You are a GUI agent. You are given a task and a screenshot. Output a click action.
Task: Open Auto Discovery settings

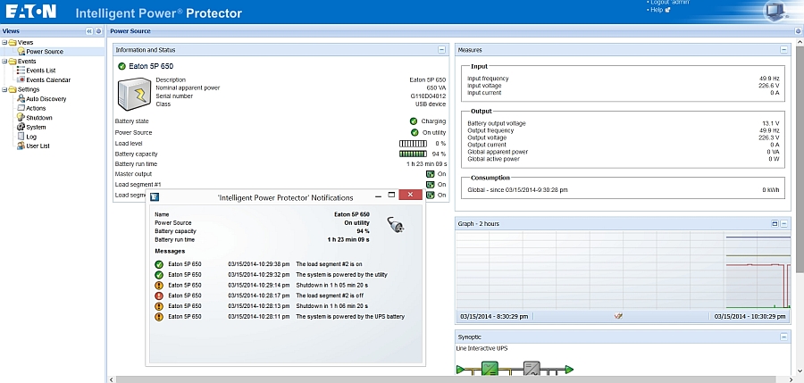pos(46,99)
